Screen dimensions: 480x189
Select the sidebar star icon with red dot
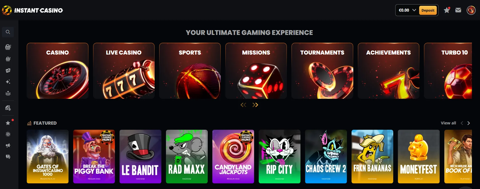click(8, 123)
